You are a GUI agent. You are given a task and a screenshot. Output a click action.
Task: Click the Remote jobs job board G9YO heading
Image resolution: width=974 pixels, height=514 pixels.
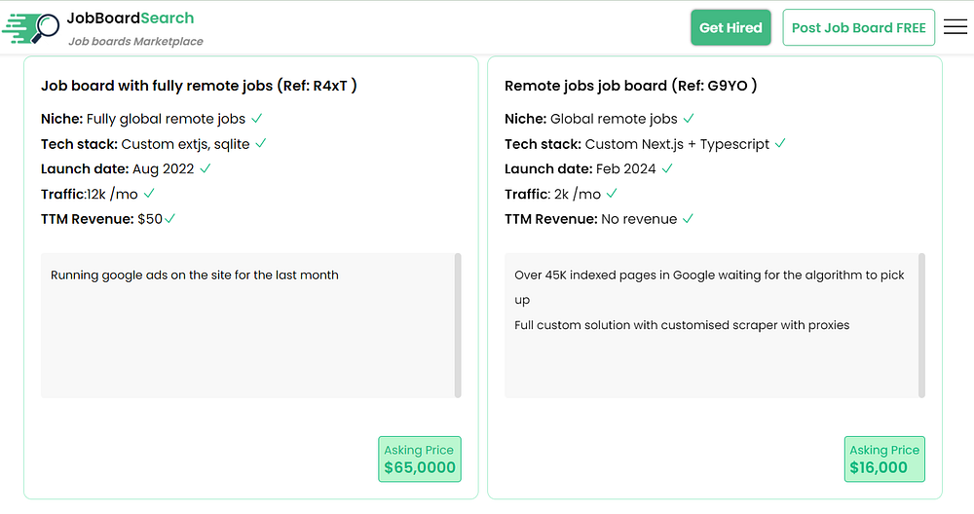coord(630,86)
